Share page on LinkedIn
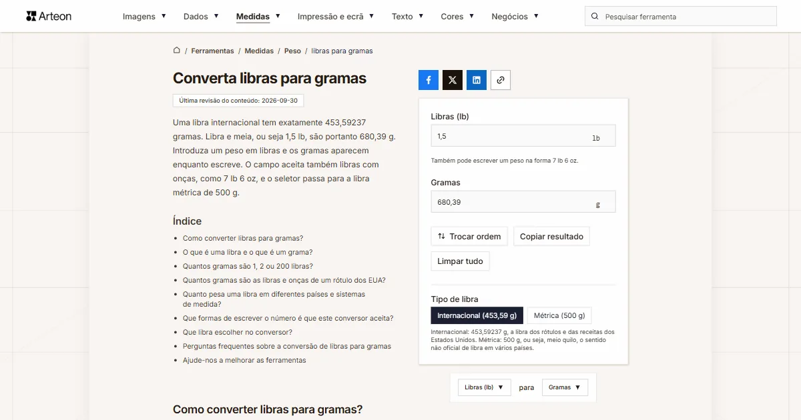 [477, 80]
